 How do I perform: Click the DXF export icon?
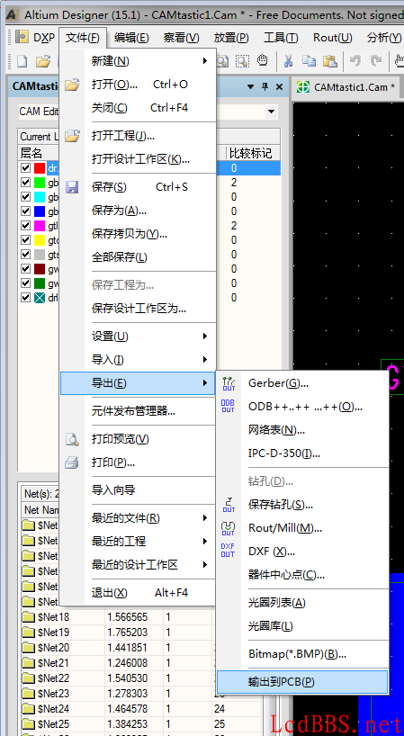coord(228,551)
